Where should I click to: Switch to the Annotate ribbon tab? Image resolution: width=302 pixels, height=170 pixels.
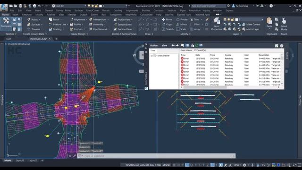(27, 15)
